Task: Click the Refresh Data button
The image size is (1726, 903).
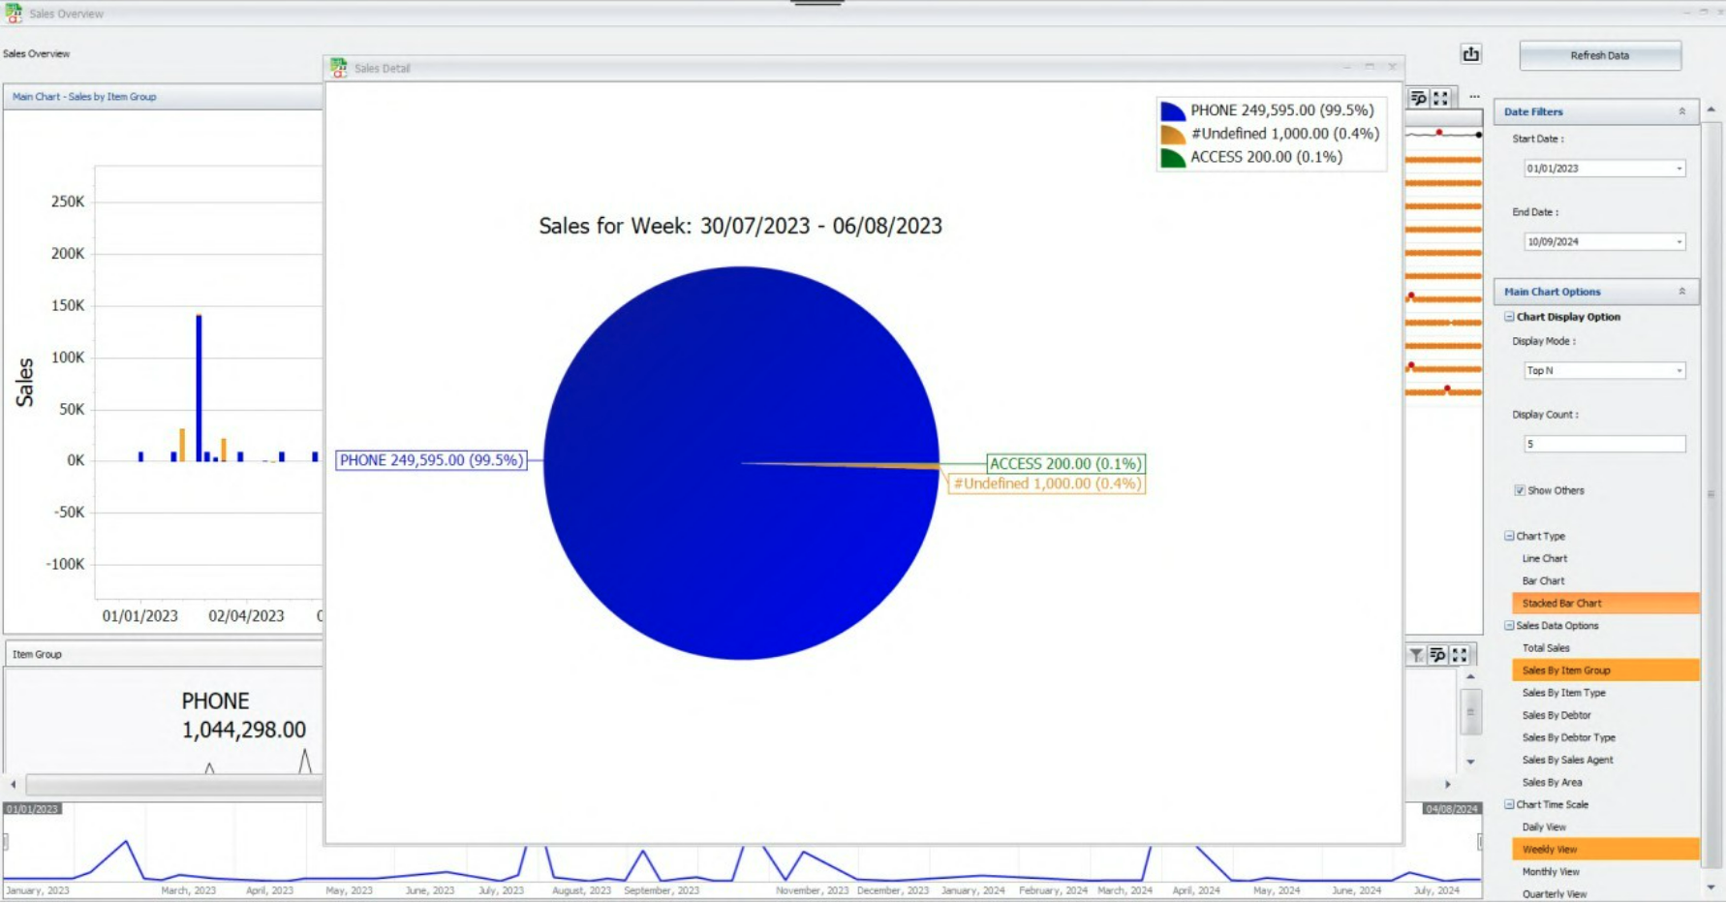Action: [x=1599, y=55]
